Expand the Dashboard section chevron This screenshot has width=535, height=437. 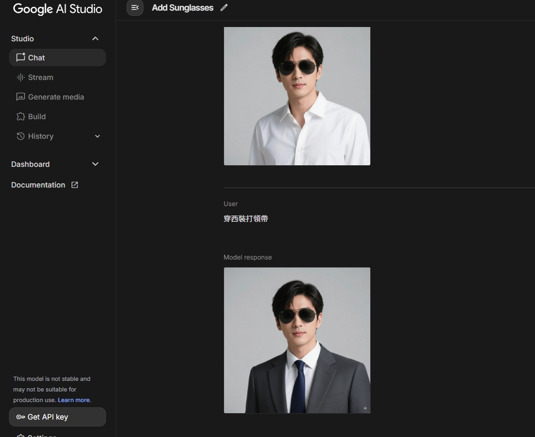[x=95, y=164]
